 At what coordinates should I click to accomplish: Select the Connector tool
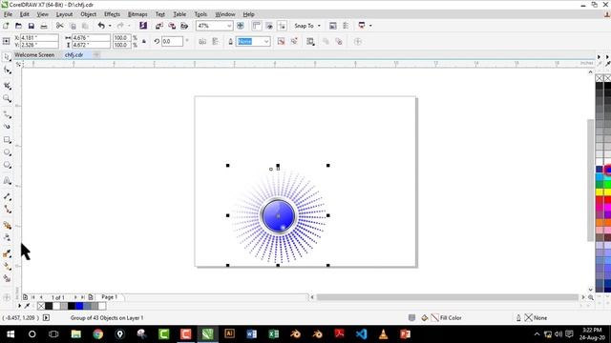7,210
